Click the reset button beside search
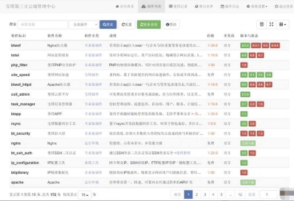The image size is (294, 201). tap(127, 24)
